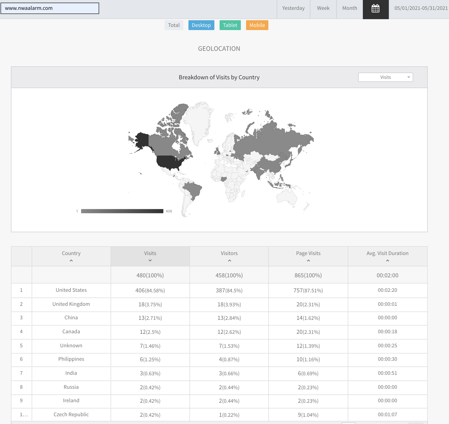449x424 pixels.
Task: Select the Month time range tab
Action: pyautogui.click(x=350, y=8)
